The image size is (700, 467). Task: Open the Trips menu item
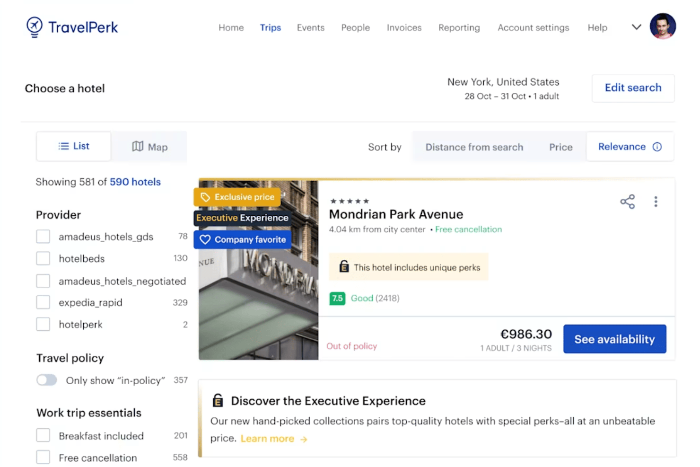(x=271, y=27)
